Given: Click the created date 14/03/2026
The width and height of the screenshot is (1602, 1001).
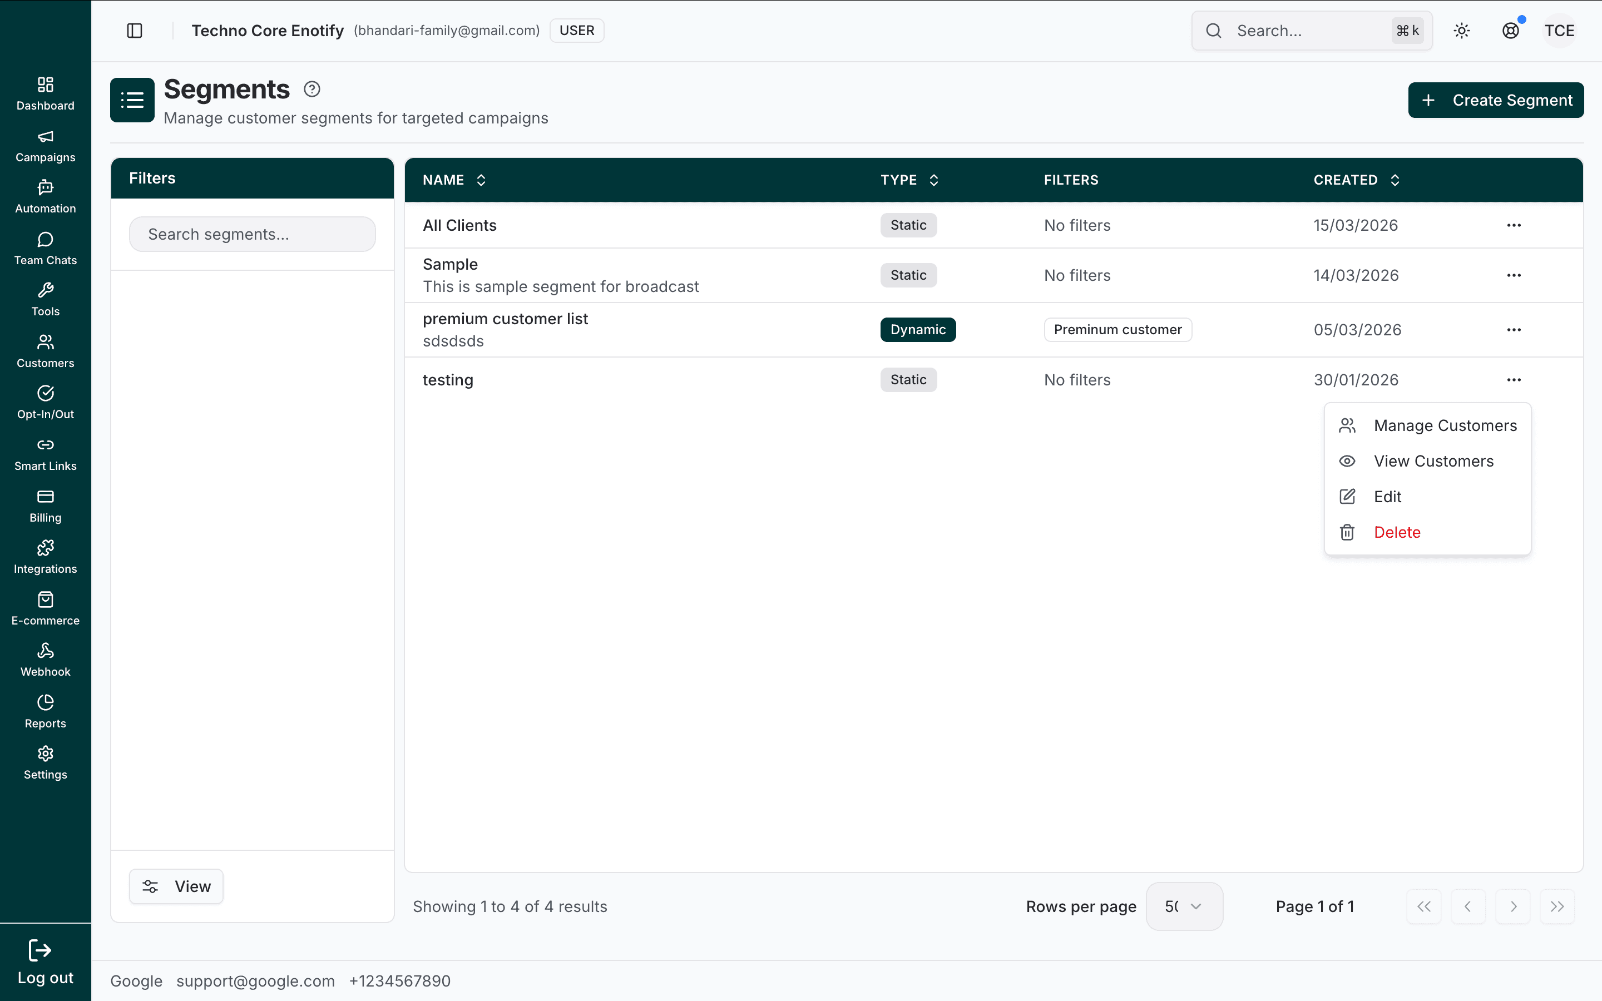Looking at the screenshot, I should coord(1356,275).
